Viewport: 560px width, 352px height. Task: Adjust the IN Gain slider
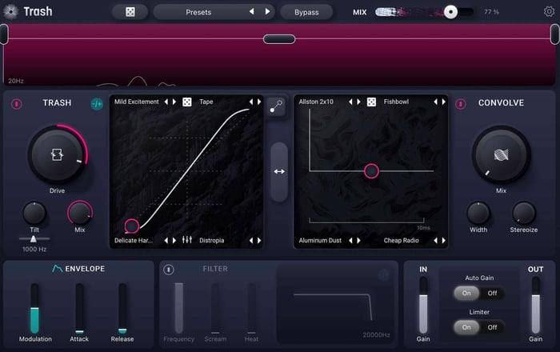[423, 306]
